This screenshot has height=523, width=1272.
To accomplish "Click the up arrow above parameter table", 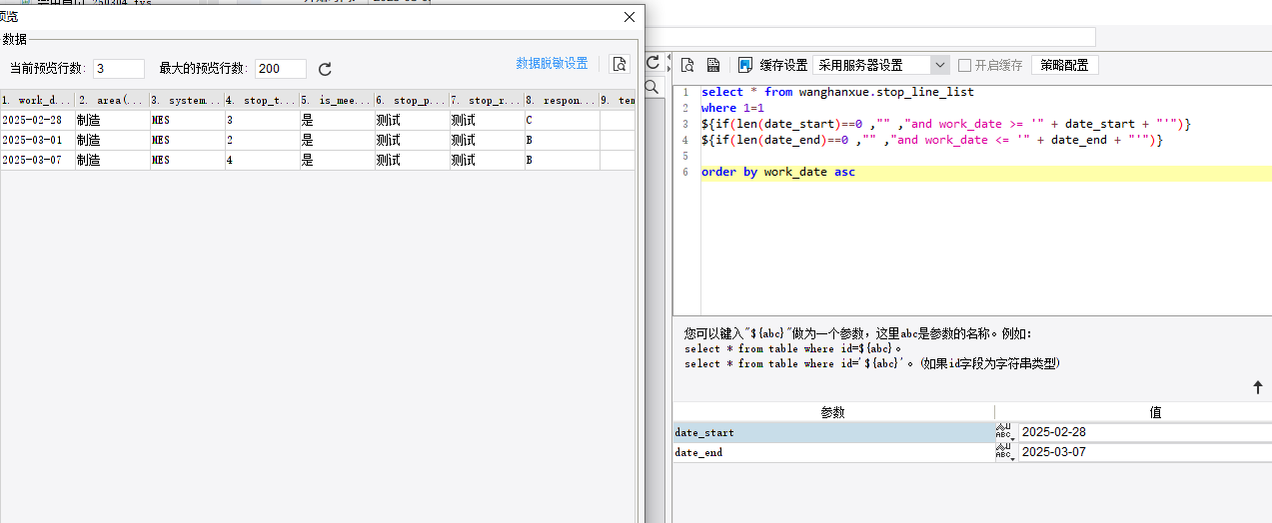I will 1258,387.
